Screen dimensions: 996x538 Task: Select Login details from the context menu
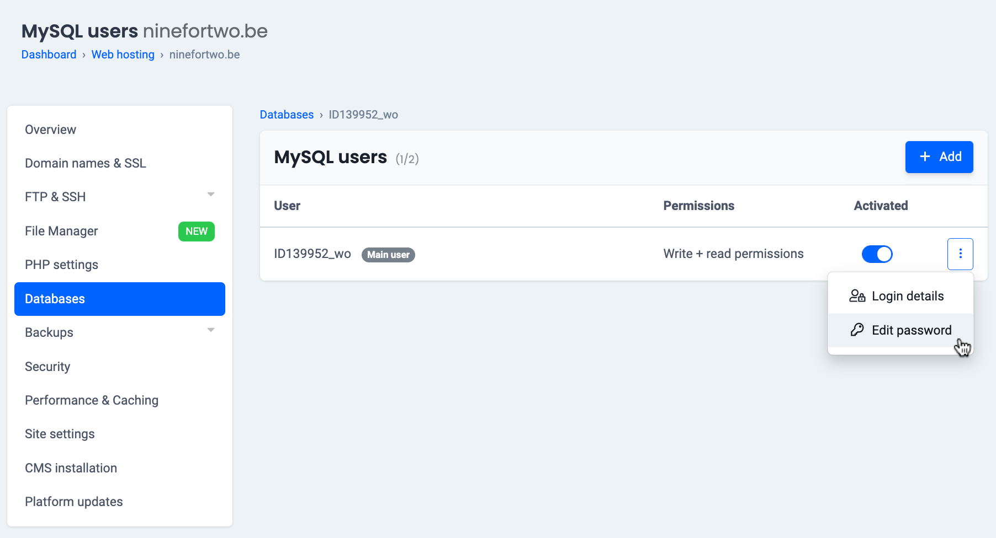pos(907,296)
